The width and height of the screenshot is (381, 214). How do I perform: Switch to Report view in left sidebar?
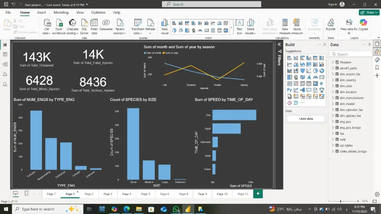pyautogui.click(x=5, y=44)
